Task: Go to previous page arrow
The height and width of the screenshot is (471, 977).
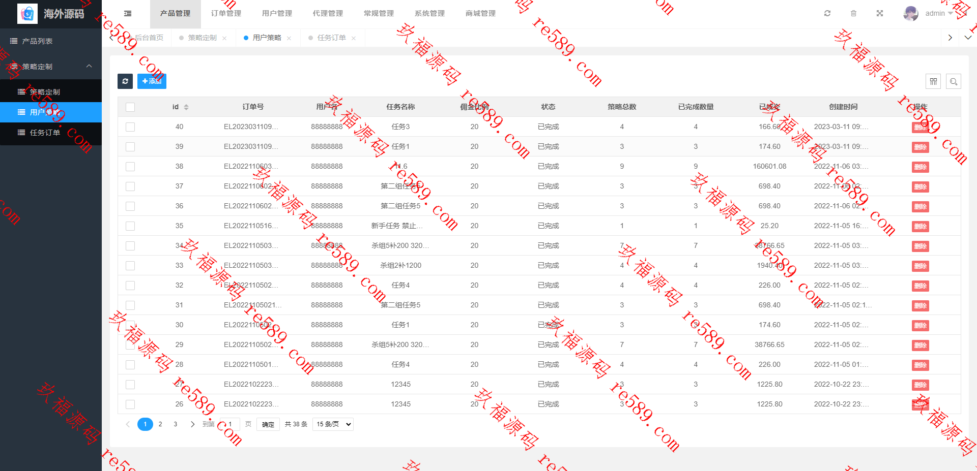Action: [x=128, y=424]
